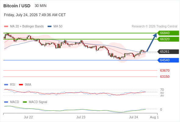Click the 64540 blue pivot price label
180x122 pixels.
(168, 60)
